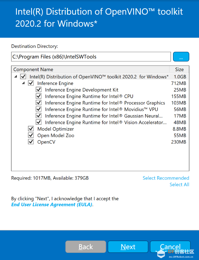Toggle Runtime for Intel Processor Graphics checkbox

39,103
